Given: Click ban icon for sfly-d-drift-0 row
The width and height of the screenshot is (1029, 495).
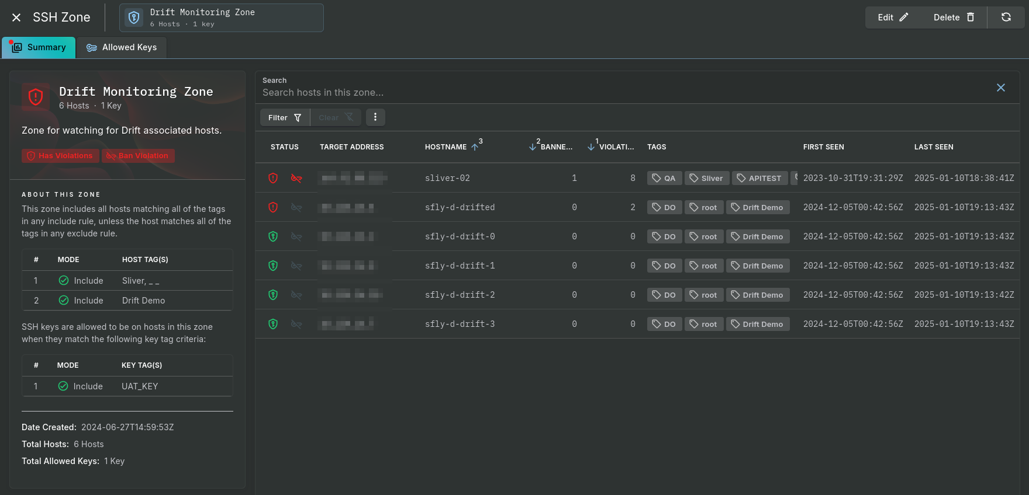Looking at the screenshot, I should (x=296, y=236).
